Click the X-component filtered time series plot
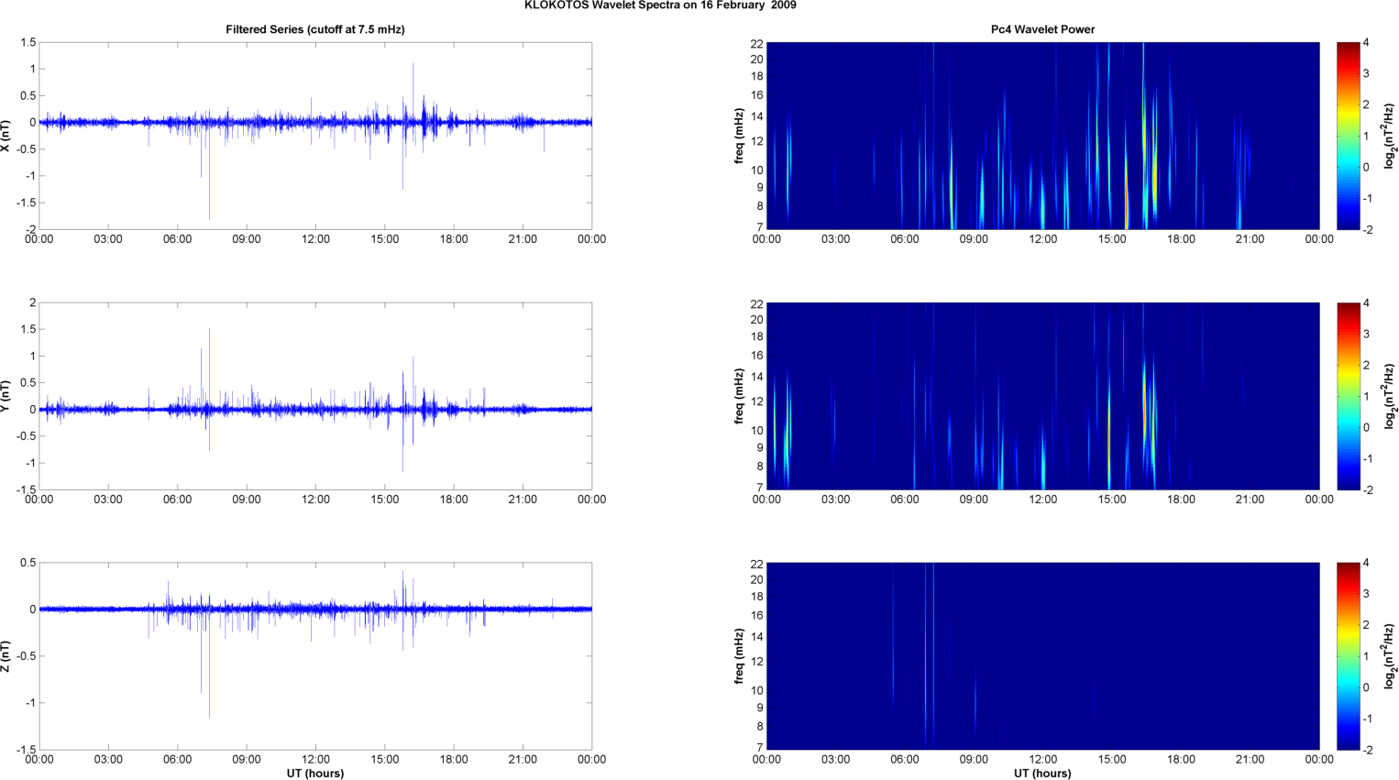 [315, 136]
